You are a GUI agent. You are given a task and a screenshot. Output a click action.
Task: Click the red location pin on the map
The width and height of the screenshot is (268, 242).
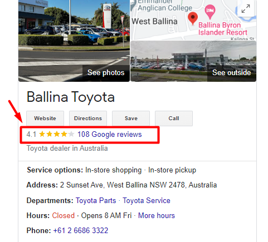193,18
